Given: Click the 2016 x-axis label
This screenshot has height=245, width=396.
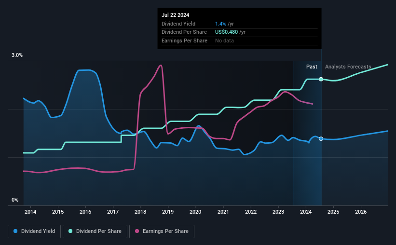Looking at the screenshot, I should click(85, 212).
